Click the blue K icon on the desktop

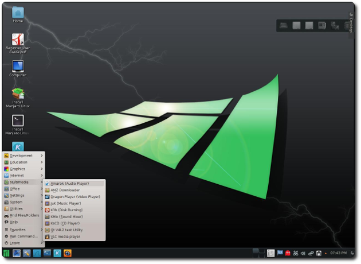18,147
